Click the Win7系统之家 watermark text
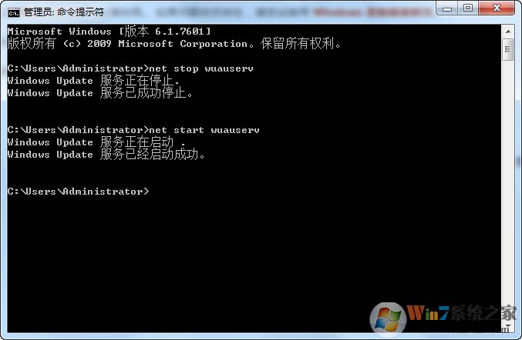522x340 pixels. tap(461, 313)
